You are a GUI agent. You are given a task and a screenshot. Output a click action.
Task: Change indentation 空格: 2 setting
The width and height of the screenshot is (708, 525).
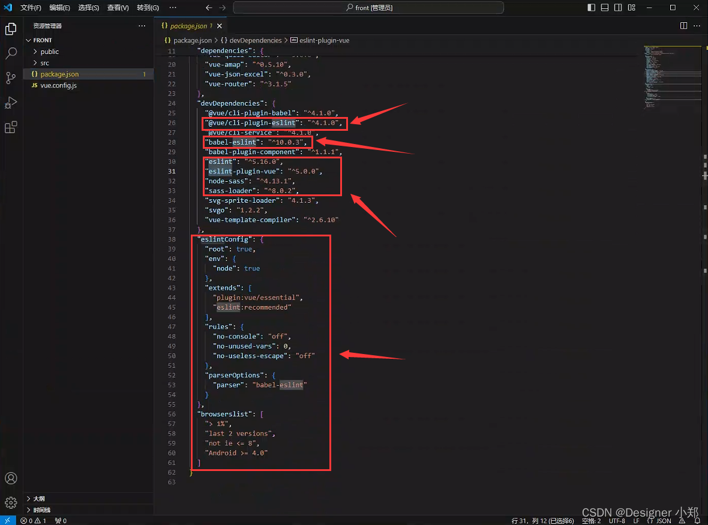pos(591,520)
